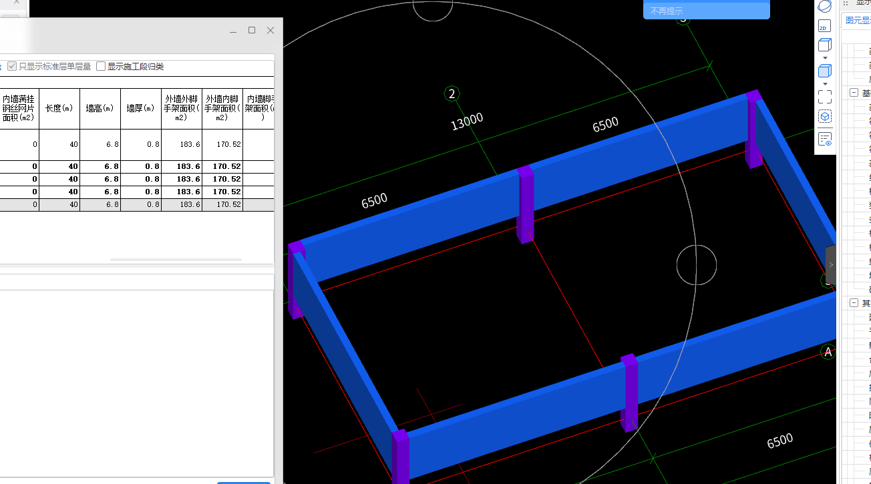The width and height of the screenshot is (871, 484).
Task: Click the 内墙满挂钢丝网片面积(m2) column header
Action: pos(19,108)
